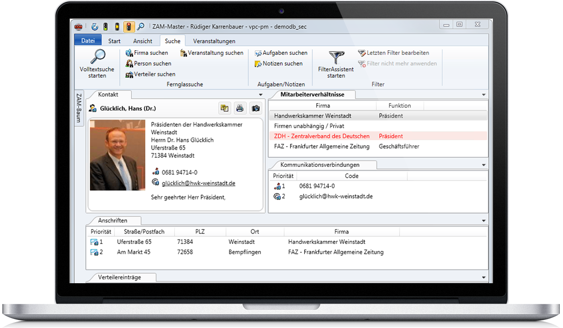
Task: Expand the Anschriften panel dropdown
Action: coord(484,220)
